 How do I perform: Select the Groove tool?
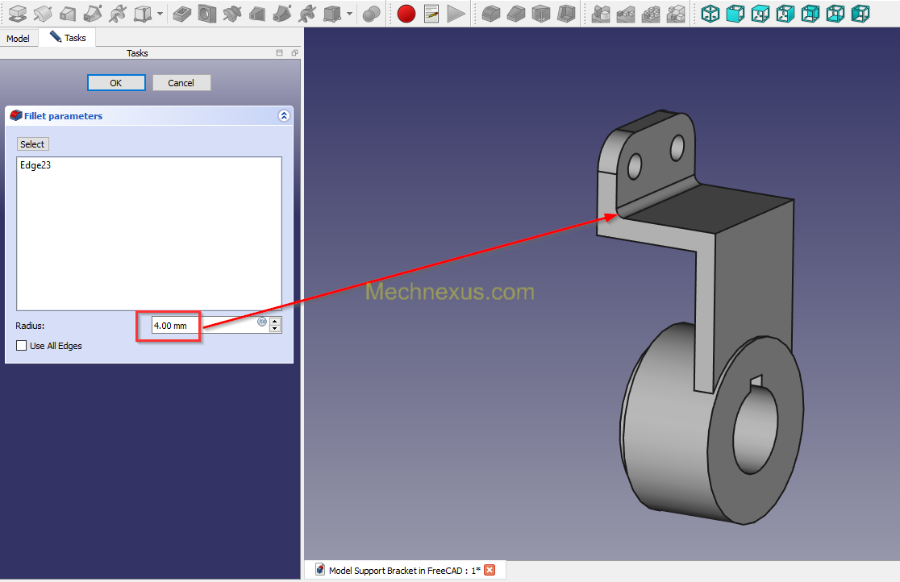232,13
